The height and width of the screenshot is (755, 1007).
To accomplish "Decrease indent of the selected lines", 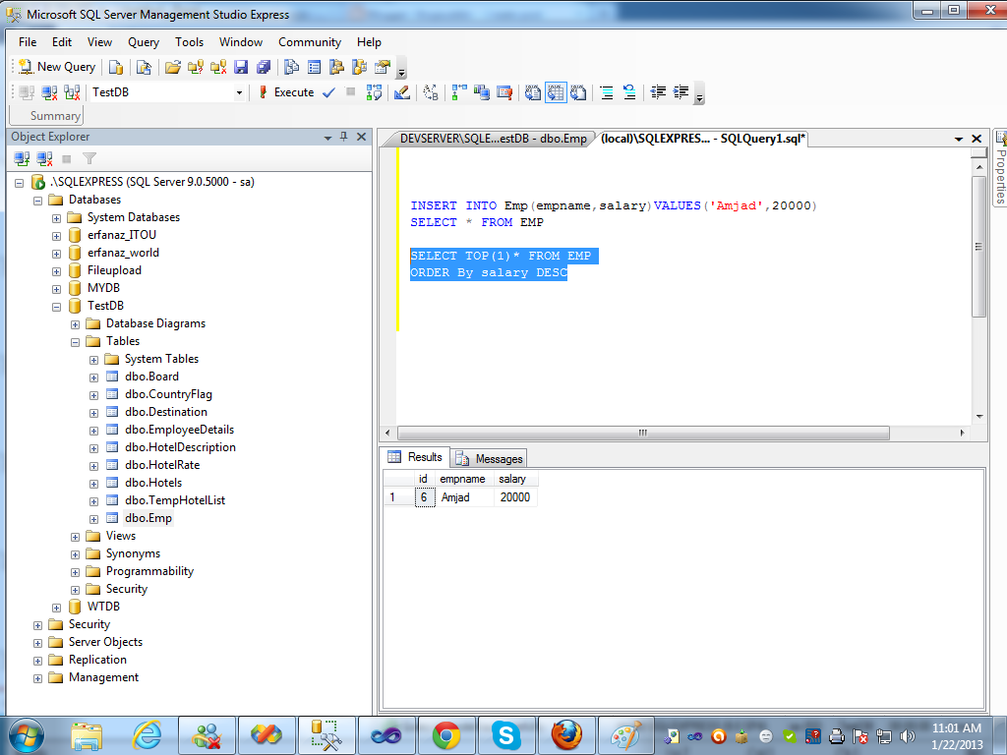I will coord(658,92).
